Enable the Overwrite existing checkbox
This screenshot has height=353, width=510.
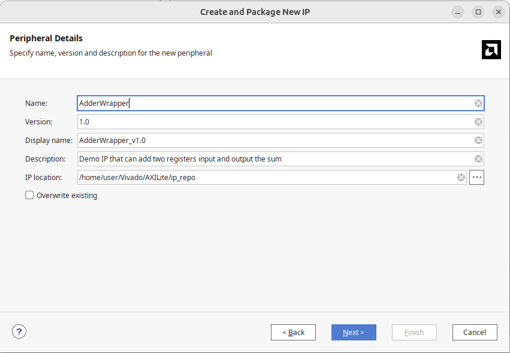point(29,195)
